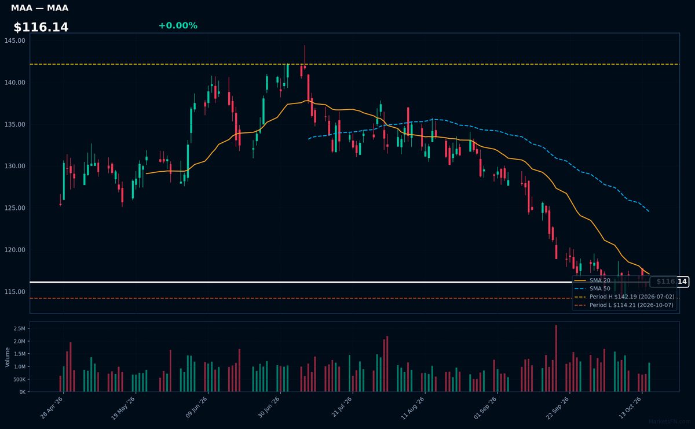This screenshot has height=429, width=695.
Task: Select the 22 Sep '26 date label
Action: [558, 408]
